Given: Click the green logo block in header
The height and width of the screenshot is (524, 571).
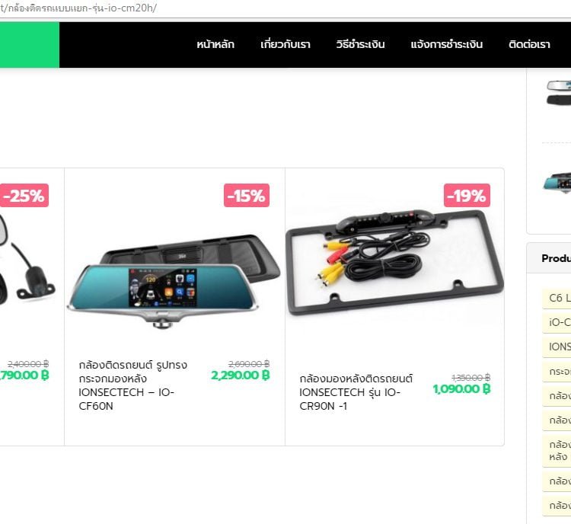Looking at the screenshot, I should [x=30, y=45].
